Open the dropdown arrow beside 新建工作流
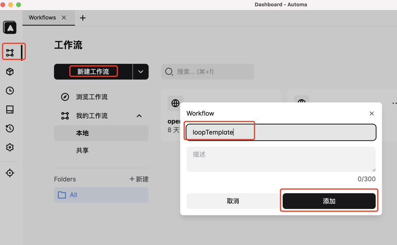This screenshot has width=397, height=245. pyautogui.click(x=141, y=71)
